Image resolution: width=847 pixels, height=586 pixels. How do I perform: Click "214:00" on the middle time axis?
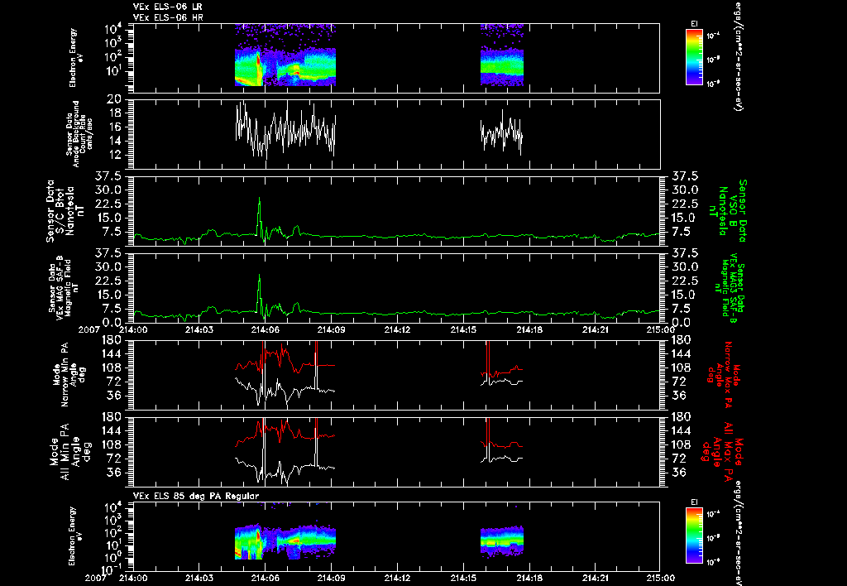[133, 329]
